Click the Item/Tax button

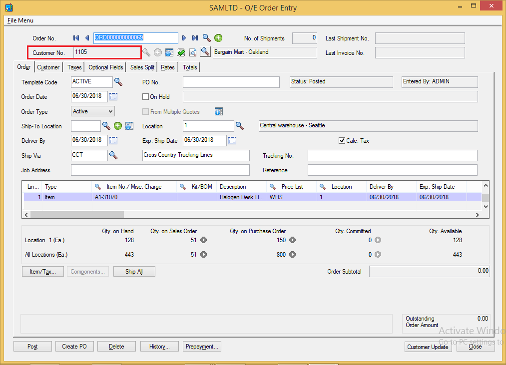coord(43,272)
